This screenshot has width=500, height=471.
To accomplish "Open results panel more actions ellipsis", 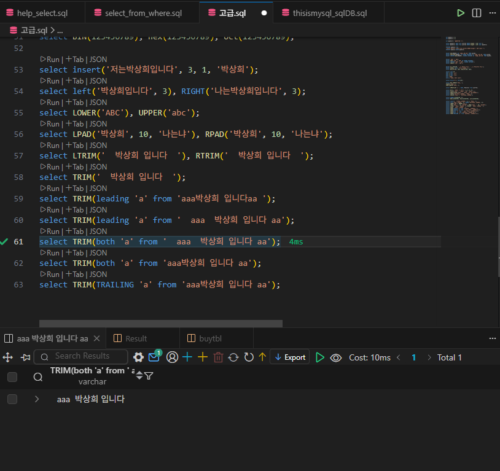I will click(x=493, y=338).
